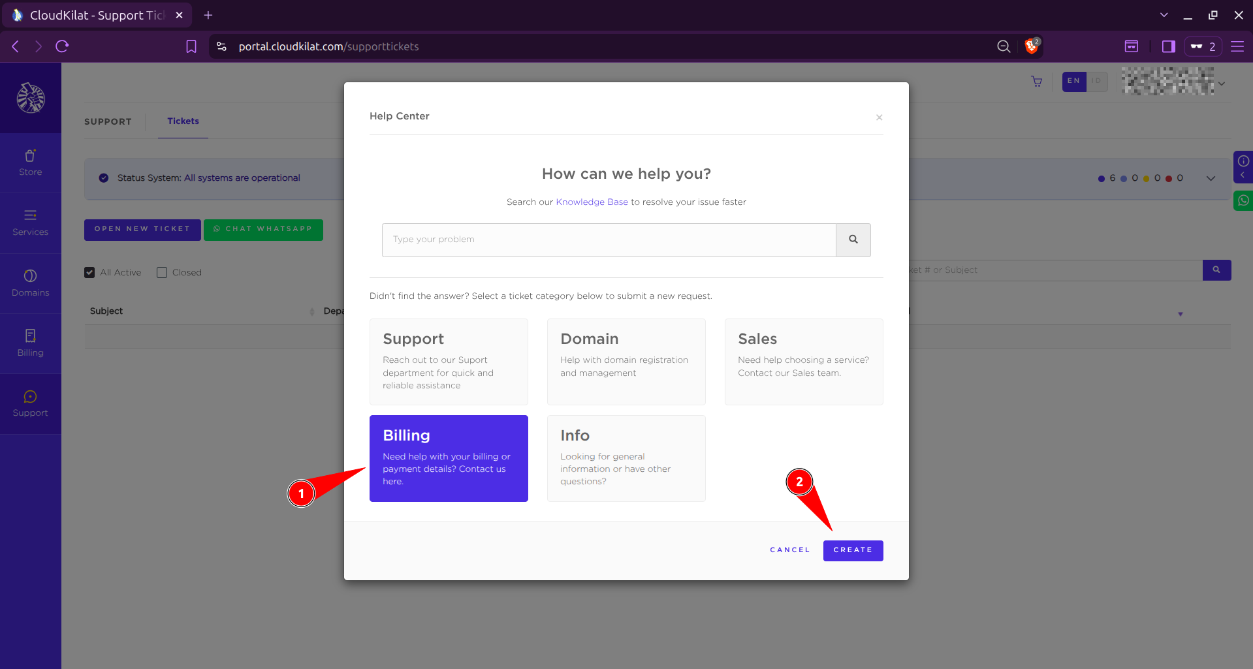
Task: Bookmark this page icon
Action: coord(191,46)
